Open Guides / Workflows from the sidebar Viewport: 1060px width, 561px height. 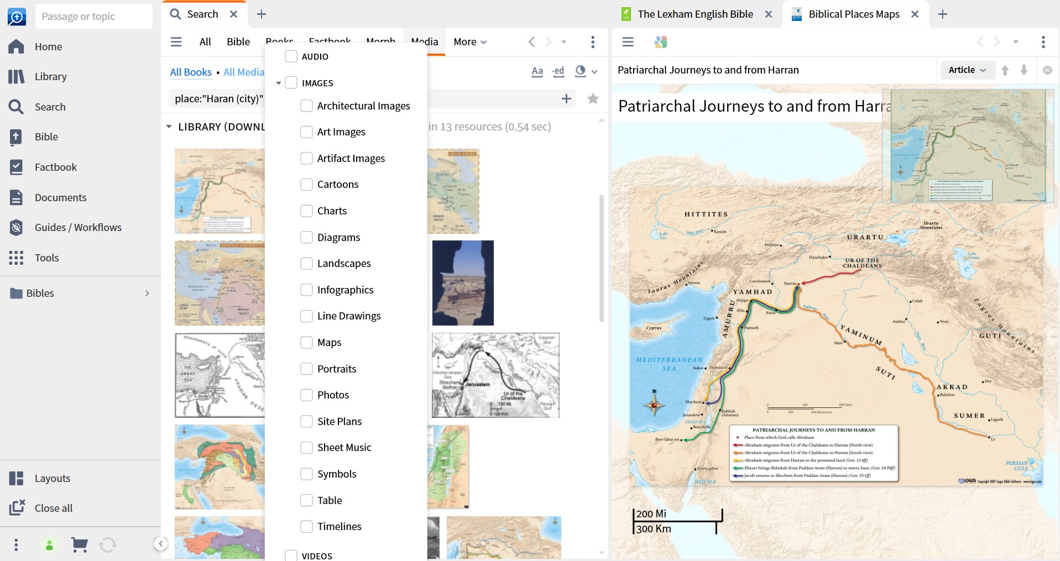[77, 227]
